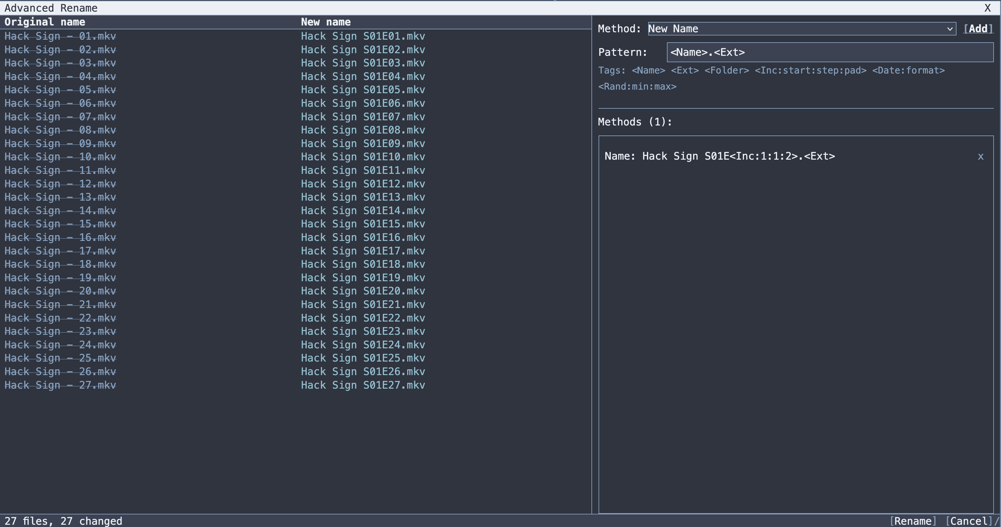Insert the <Name> tag

(648, 70)
